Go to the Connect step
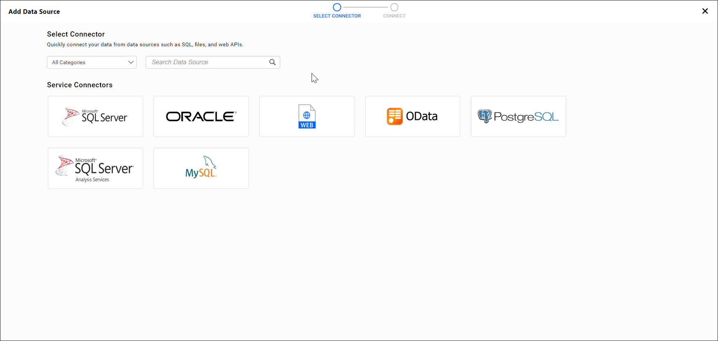 (394, 11)
